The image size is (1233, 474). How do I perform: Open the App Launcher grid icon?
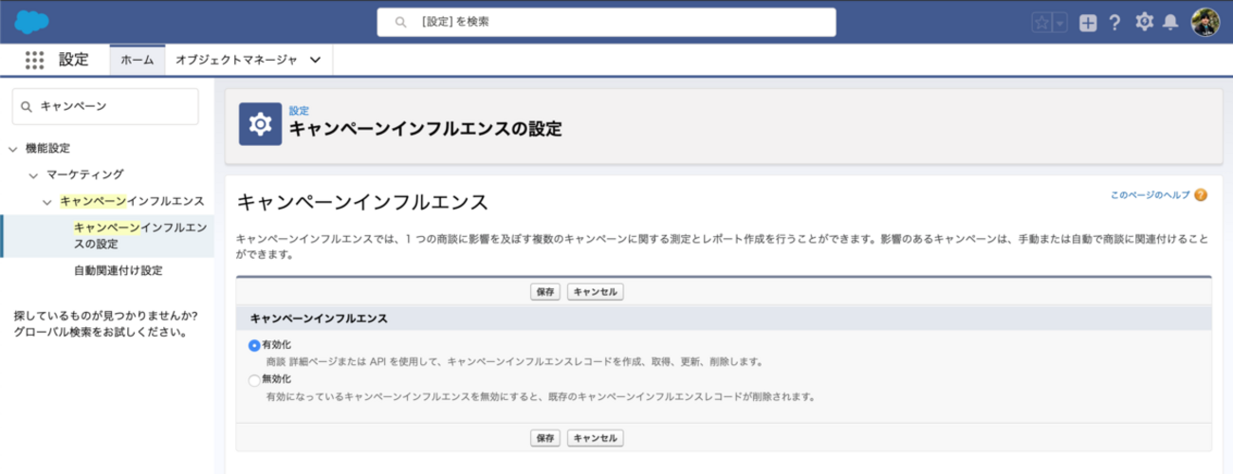(x=35, y=60)
